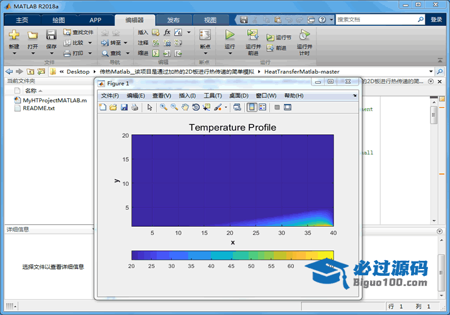This screenshot has height=315, width=450.
Task: Click Run and Advance (运行并前进) icon
Action: pos(253,35)
